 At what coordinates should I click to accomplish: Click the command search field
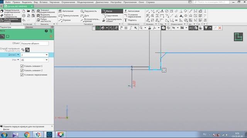211,2
